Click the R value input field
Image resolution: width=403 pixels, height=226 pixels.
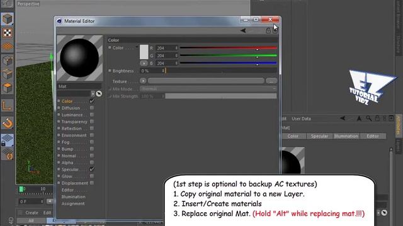point(166,48)
